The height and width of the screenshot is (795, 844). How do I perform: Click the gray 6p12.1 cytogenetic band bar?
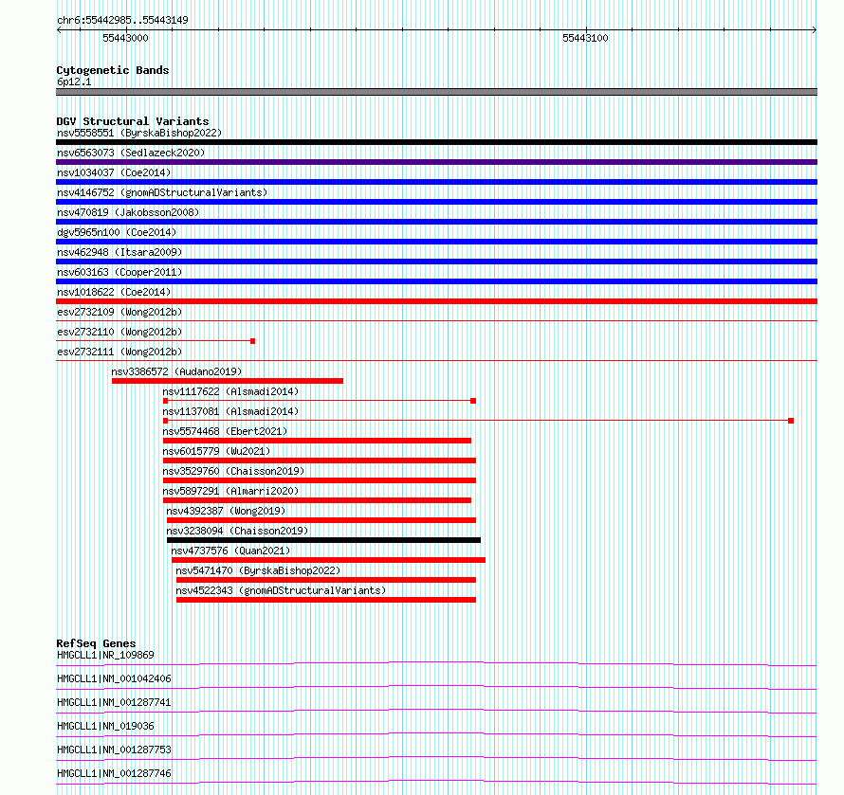(x=436, y=92)
